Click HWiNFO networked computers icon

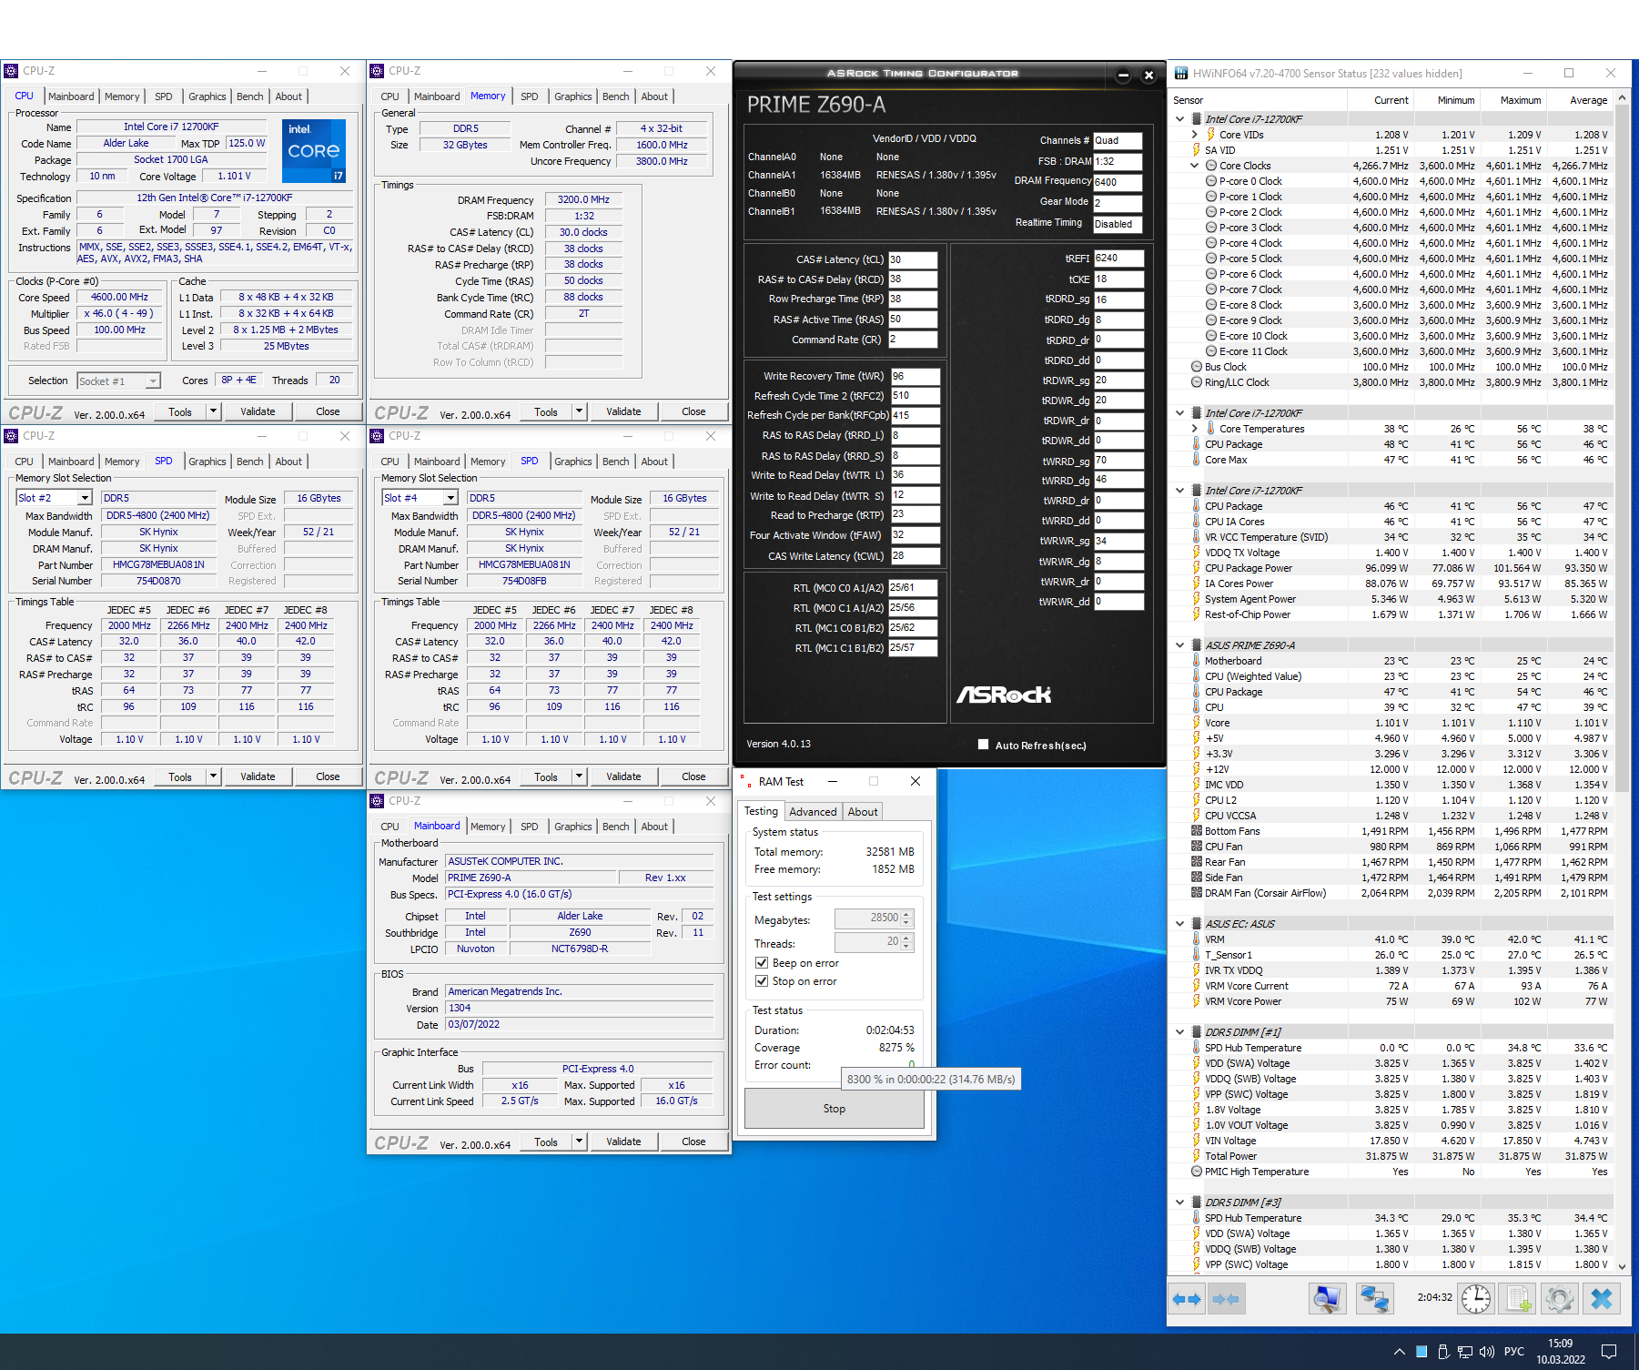click(1374, 1299)
